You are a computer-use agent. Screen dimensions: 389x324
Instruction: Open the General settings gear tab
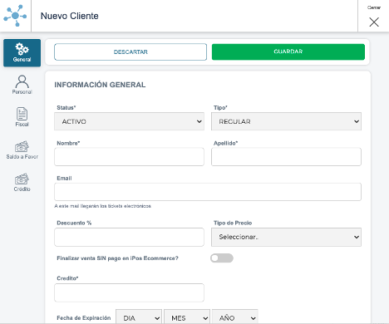tap(22, 52)
